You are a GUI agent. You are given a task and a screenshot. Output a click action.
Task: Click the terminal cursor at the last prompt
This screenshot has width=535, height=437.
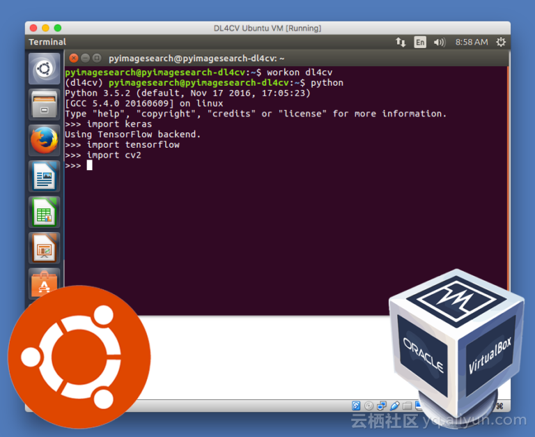[89, 165]
